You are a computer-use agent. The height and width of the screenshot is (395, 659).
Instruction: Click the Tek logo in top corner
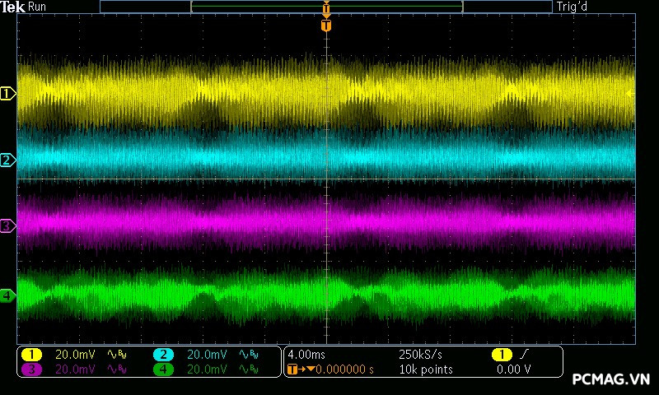(x=13, y=7)
